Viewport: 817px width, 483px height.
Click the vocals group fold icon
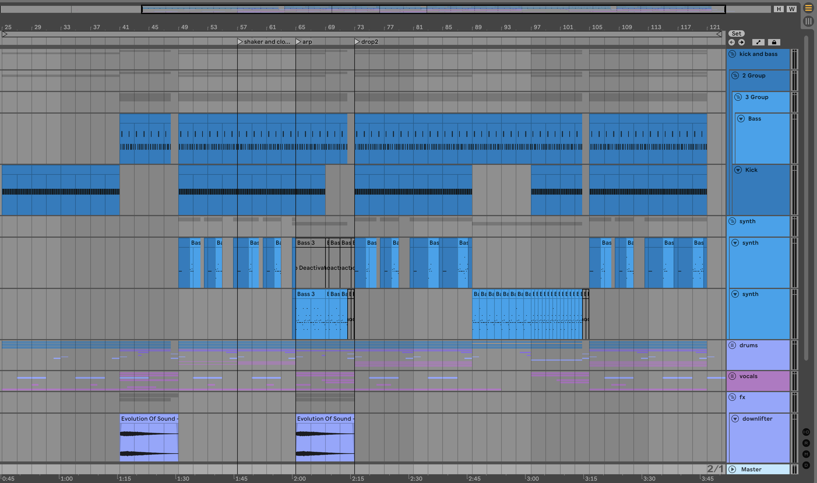pos(732,376)
